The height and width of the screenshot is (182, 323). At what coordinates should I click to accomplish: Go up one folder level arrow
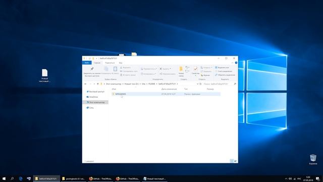point(97,84)
